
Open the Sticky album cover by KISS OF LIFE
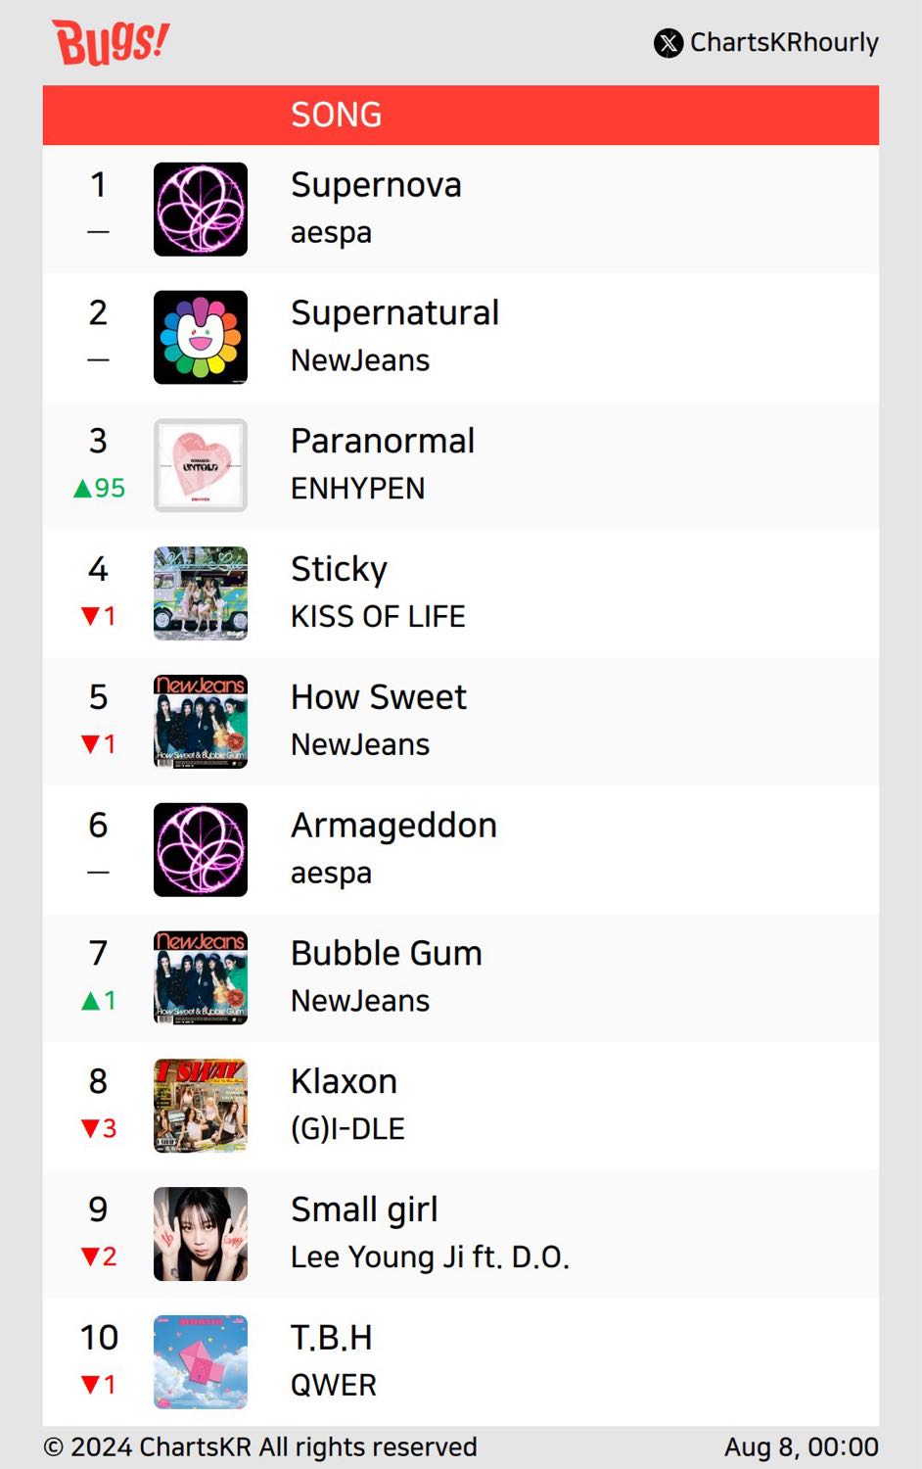[201, 593]
